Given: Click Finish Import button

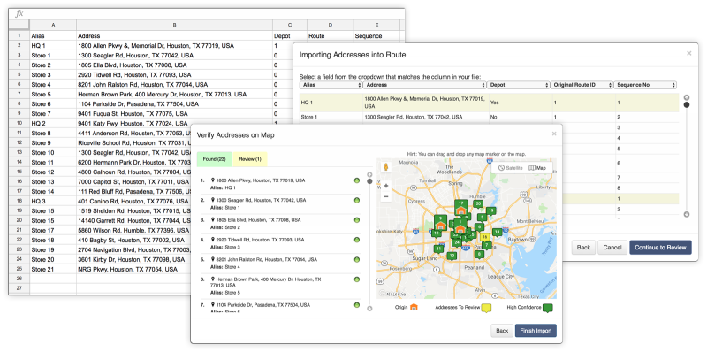Looking at the screenshot, I should pos(536,331).
